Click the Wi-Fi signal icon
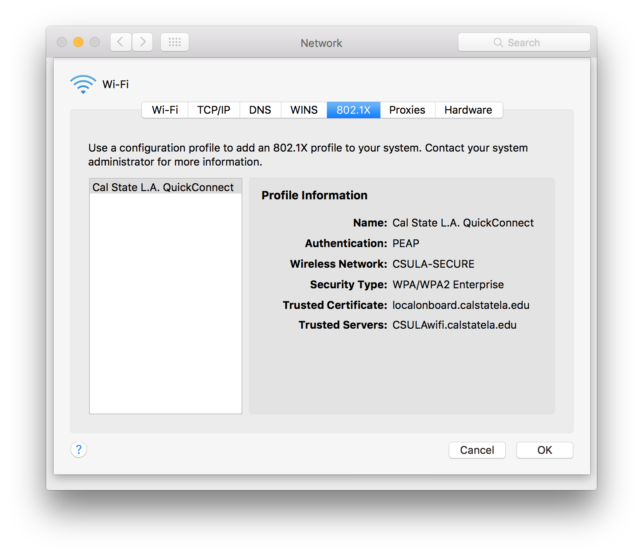This screenshot has width=643, height=556. click(x=83, y=84)
